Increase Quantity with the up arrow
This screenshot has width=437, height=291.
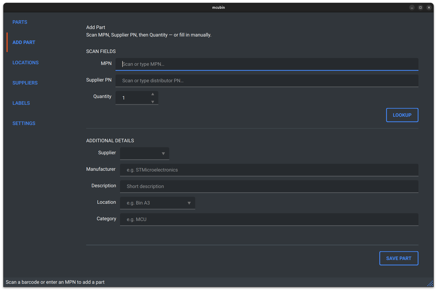click(x=152, y=94)
